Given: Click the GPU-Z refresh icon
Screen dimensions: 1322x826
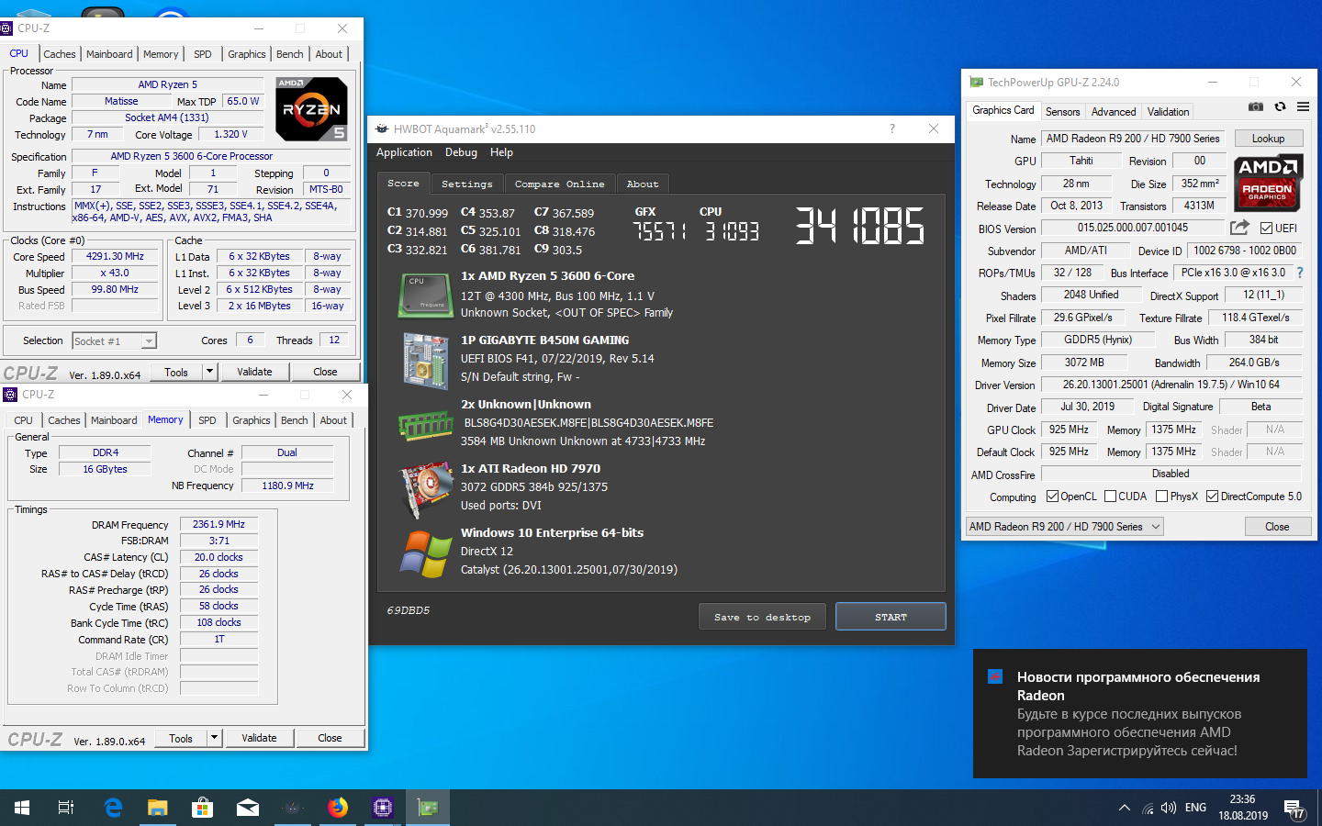Looking at the screenshot, I should coord(1280,107).
